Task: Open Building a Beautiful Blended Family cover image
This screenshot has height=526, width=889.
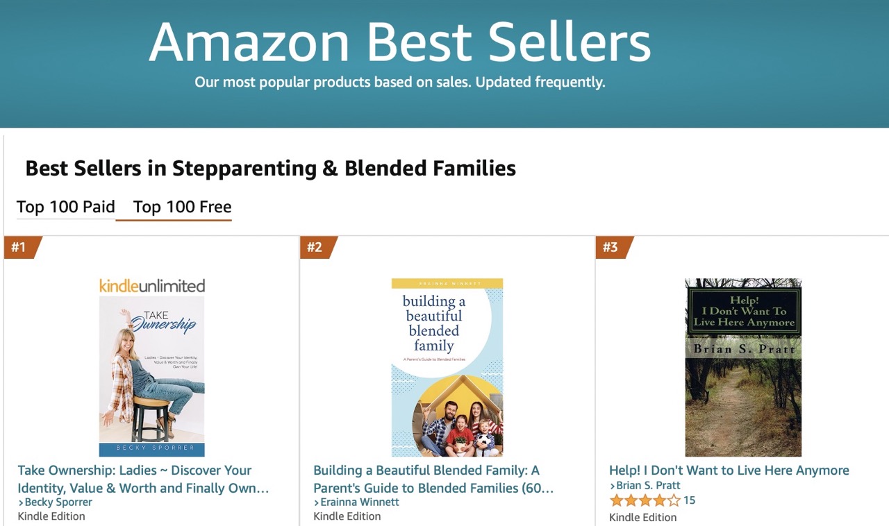Action: click(x=447, y=368)
